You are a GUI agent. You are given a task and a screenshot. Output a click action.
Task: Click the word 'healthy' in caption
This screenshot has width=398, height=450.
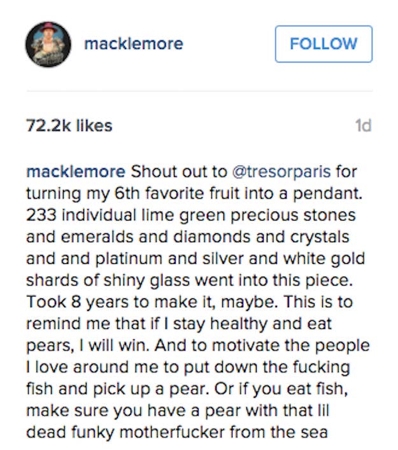click(x=239, y=324)
